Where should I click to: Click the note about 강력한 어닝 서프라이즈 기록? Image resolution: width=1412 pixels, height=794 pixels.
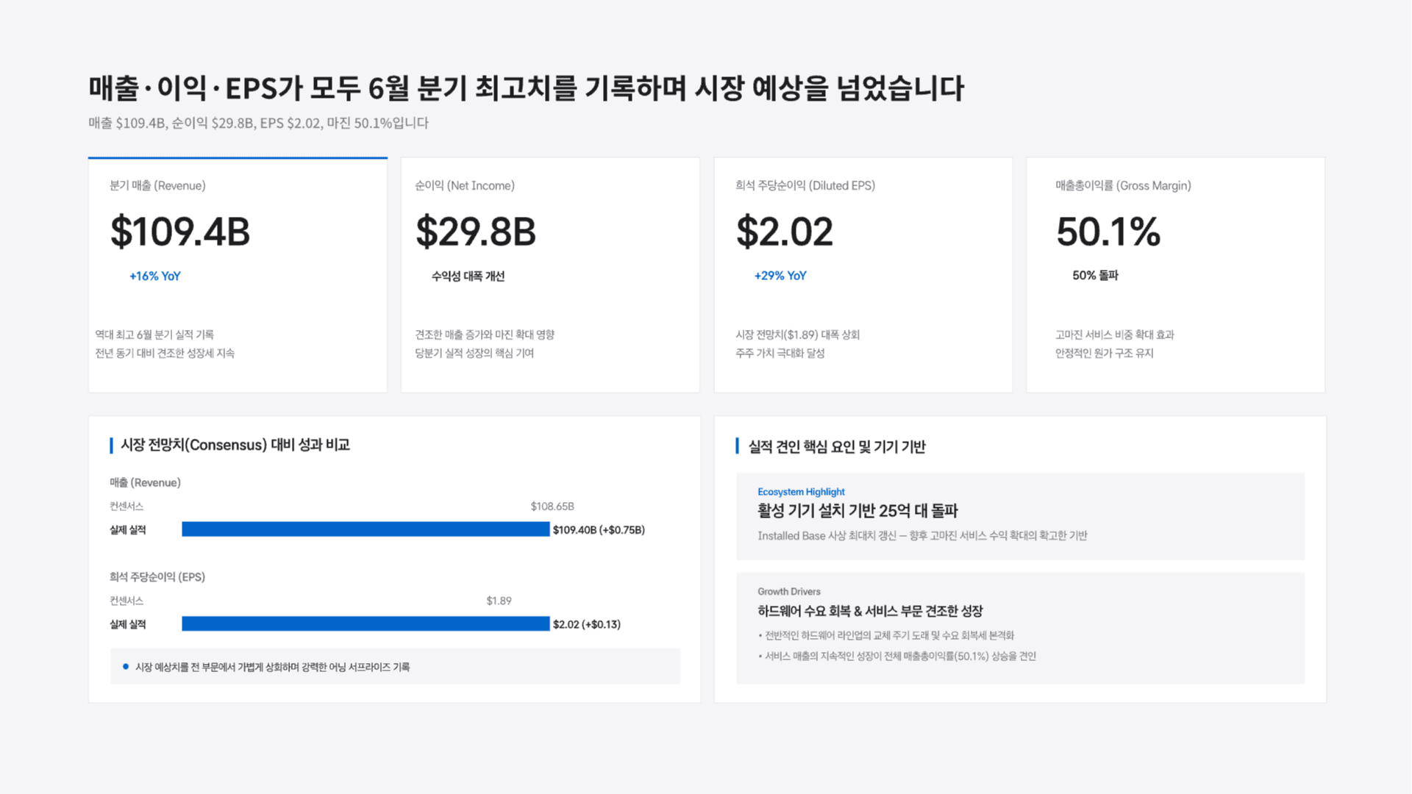pos(272,667)
